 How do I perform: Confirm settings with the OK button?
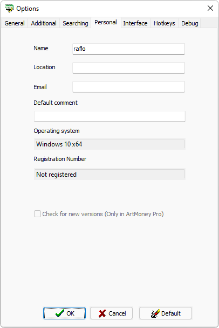pyautogui.click(x=64, y=313)
